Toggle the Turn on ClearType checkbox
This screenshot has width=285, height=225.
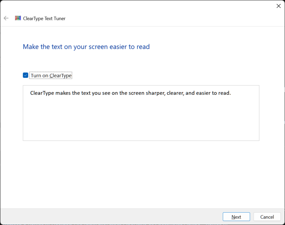pyautogui.click(x=25, y=75)
